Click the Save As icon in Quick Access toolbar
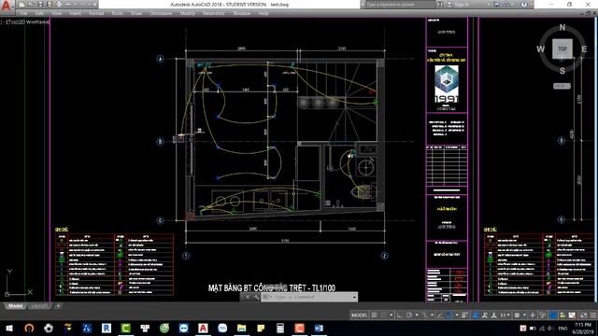Image resolution: width=598 pixels, height=336 pixels. [x=50, y=5]
